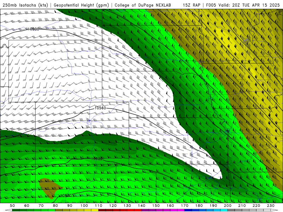Click the 100 value on the color scale
The height and width of the screenshot is (212, 283).
[x=84, y=206]
